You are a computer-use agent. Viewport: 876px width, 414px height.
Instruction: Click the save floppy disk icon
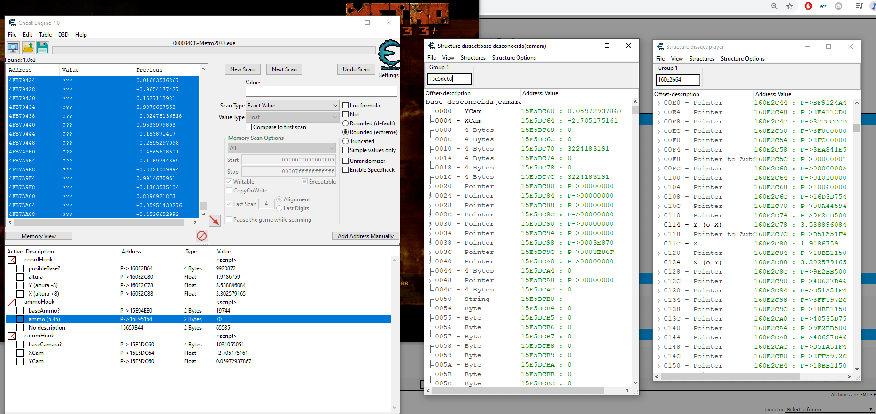(x=43, y=47)
